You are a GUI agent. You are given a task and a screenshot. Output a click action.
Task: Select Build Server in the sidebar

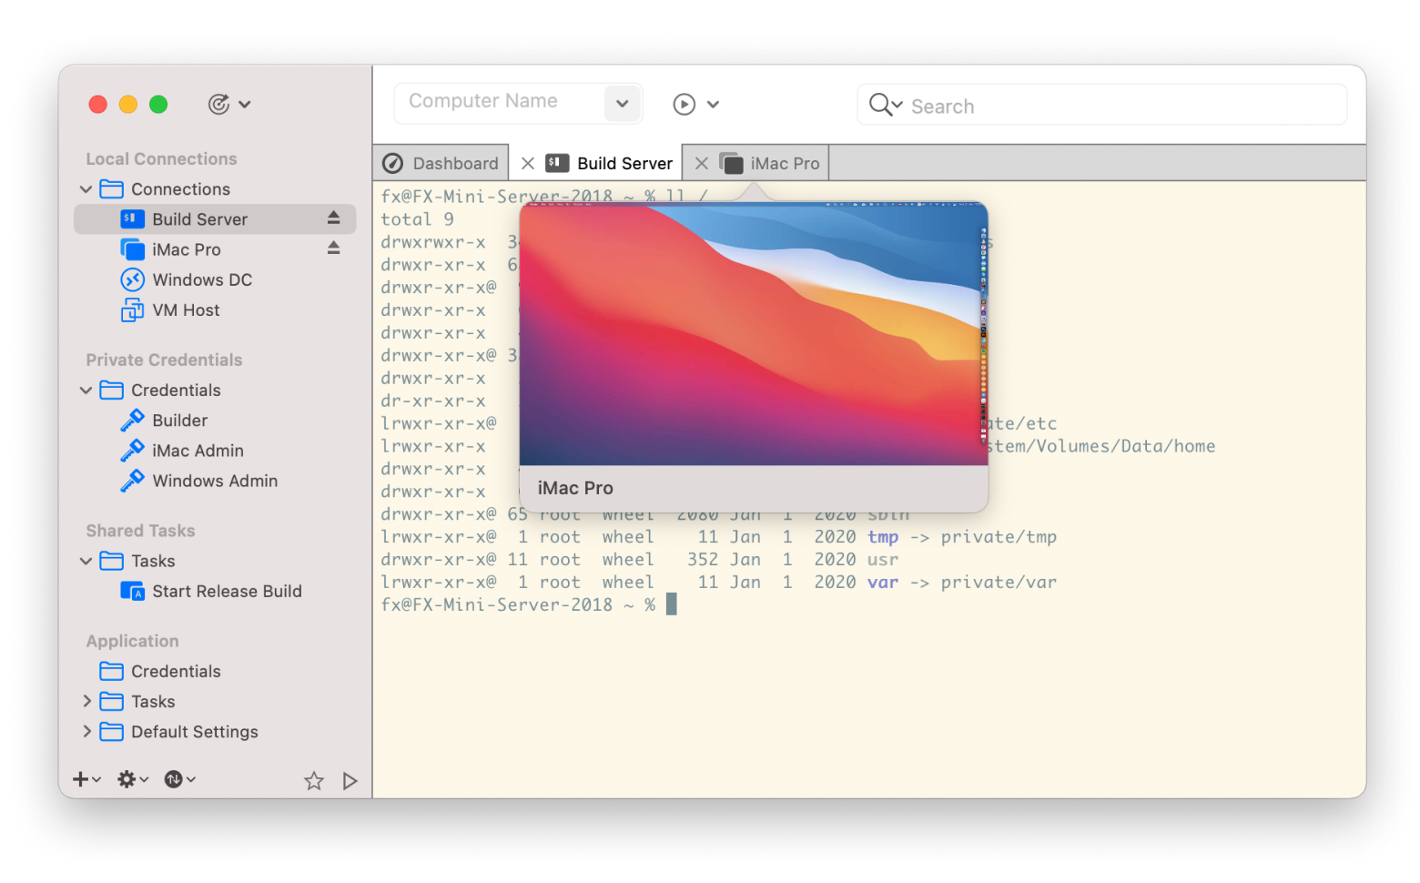coord(215,219)
